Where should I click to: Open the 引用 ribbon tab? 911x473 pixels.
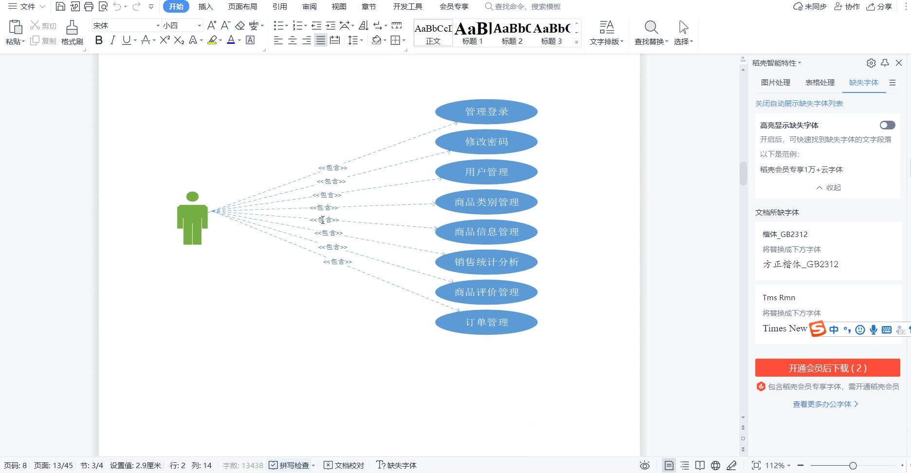279,6
